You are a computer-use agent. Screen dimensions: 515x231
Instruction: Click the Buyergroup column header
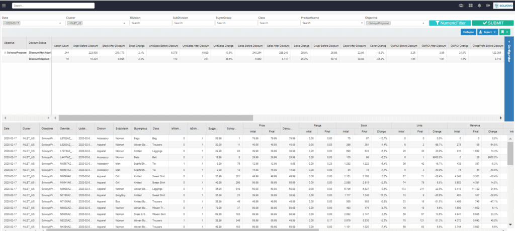point(141,129)
